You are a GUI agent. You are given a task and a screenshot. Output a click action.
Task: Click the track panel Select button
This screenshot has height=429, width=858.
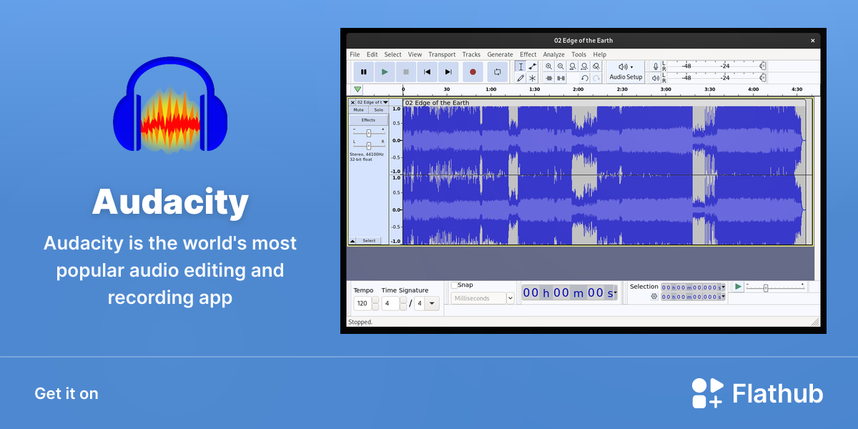[369, 241]
